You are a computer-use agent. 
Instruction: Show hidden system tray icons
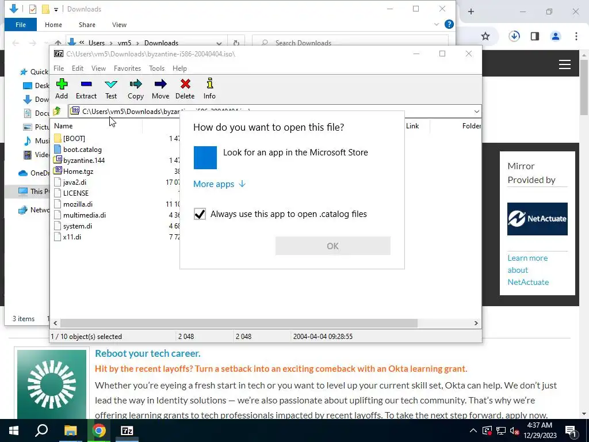point(473,430)
